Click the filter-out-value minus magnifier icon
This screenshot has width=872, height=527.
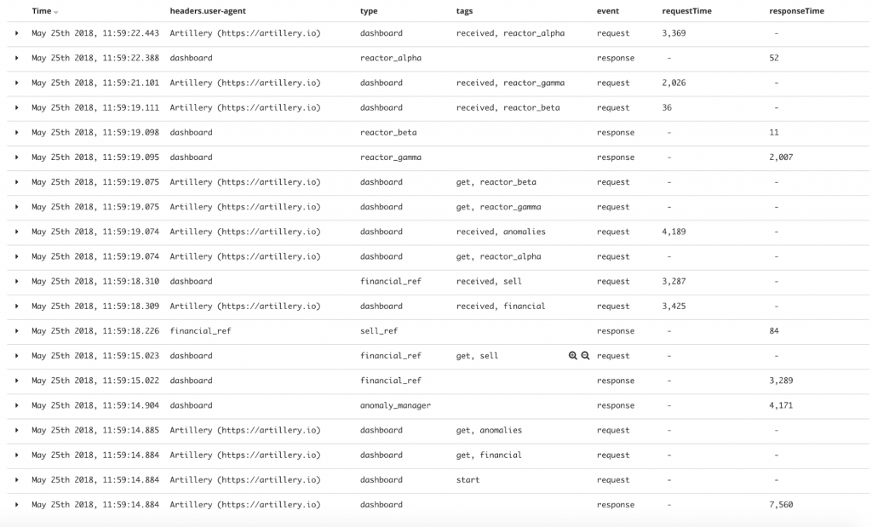click(x=585, y=356)
